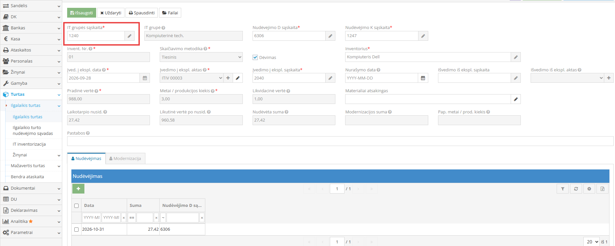615x246 pixels.
Task: Add new Nudėvėjimas row green plus
Action: pos(78,189)
